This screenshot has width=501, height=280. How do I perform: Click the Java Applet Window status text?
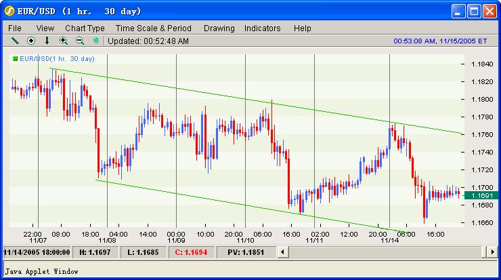coord(41,271)
